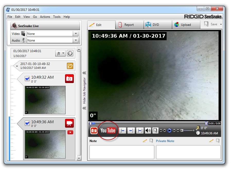Edit the Private Note with the pencil icon
234x173 pixels.
tap(211, 141)
